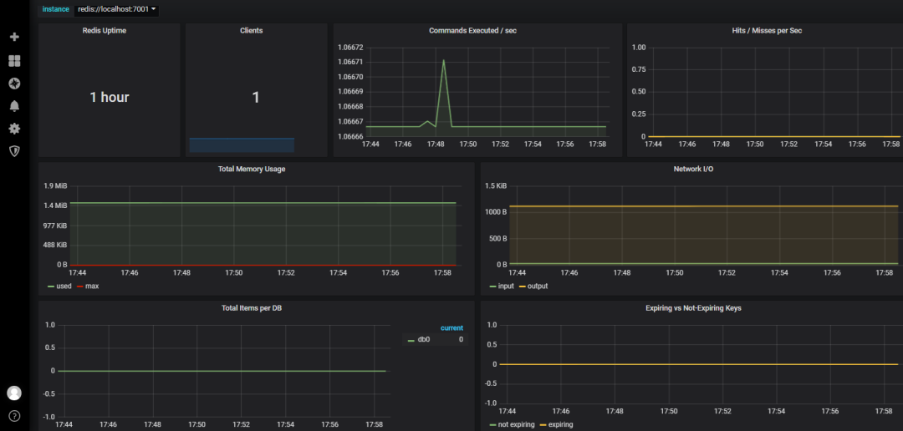This screenshot has width=903, height=431.
Task: Open the Dashboards grid icon in sidebar
Action: pyautogui.click(x=14, y=61)
